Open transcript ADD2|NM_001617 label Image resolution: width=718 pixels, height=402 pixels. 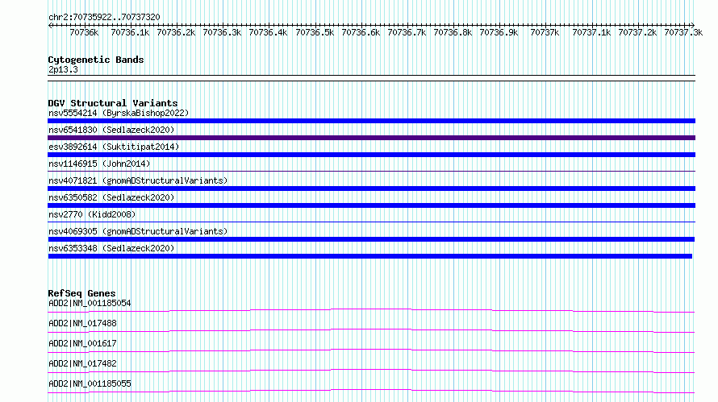pos(82,343)
